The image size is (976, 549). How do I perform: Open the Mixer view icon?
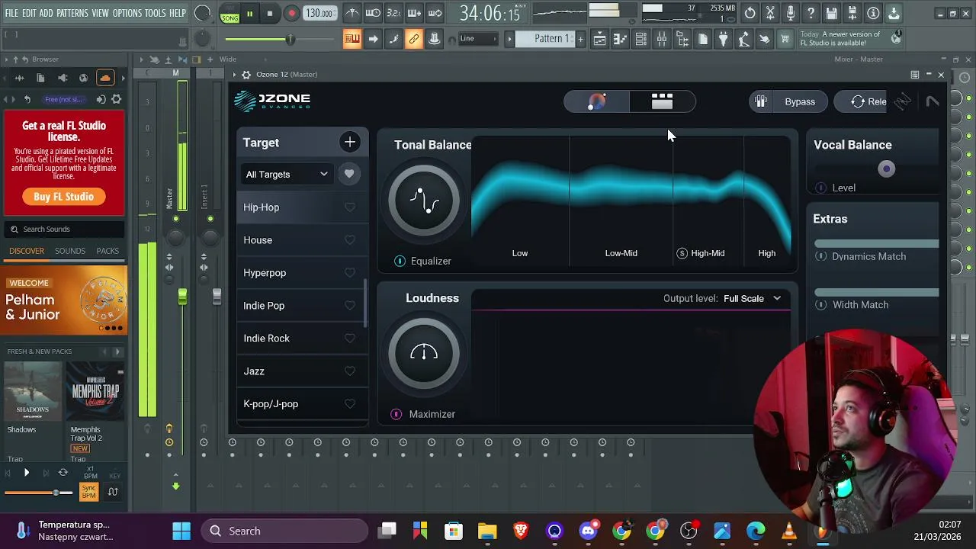(662, 39)
